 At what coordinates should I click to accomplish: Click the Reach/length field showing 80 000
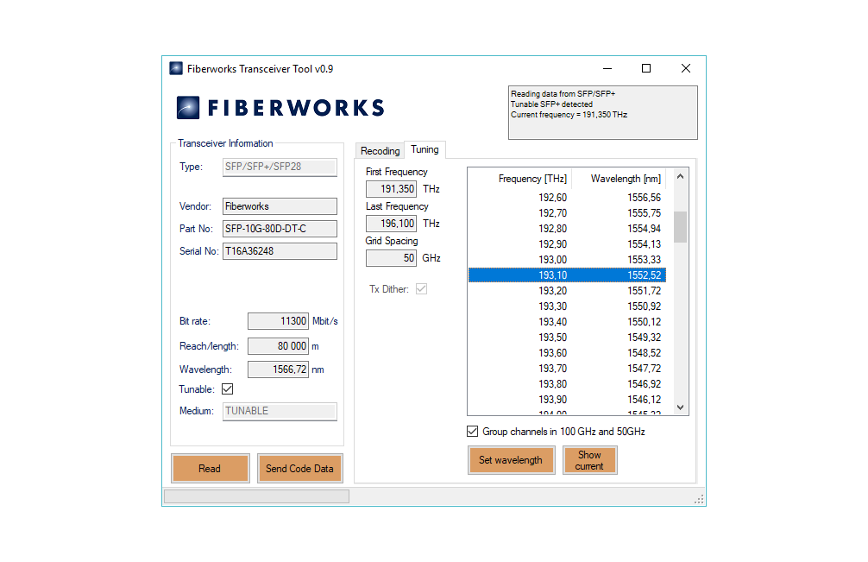coord(278,346)
